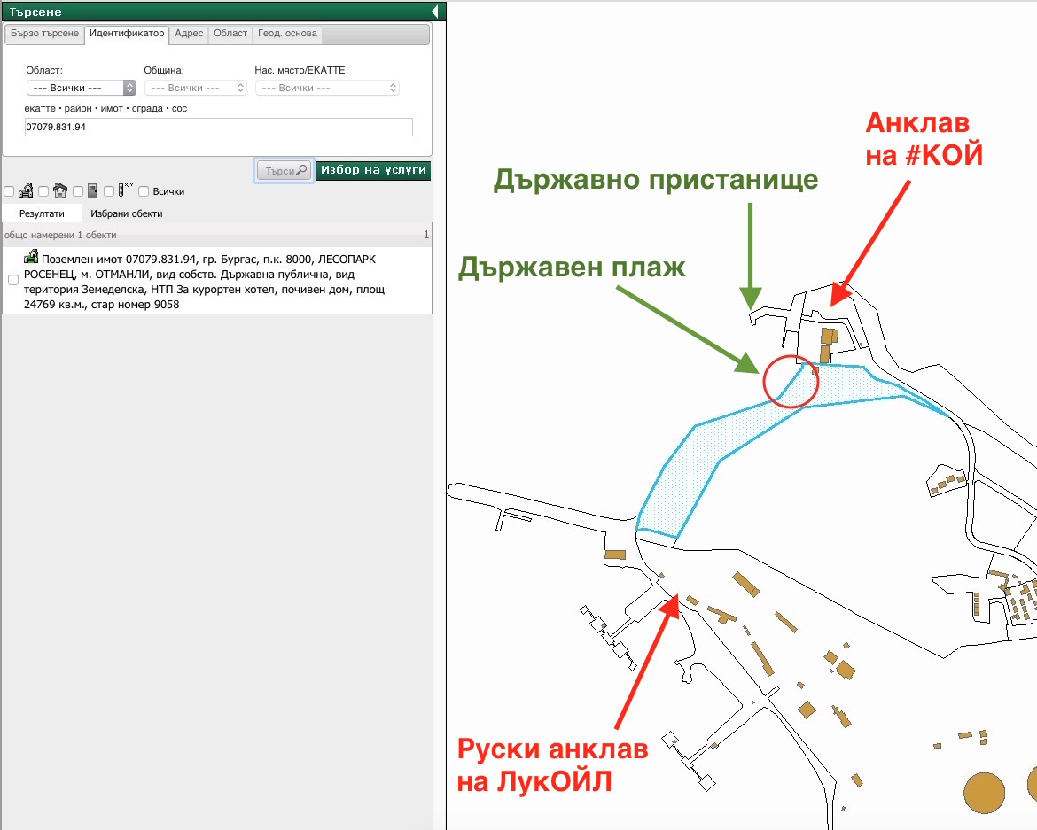Screen dimensions: 1037x830
Task: Switch to the Бързо търсене tab
Action: [x=44, y=34]
